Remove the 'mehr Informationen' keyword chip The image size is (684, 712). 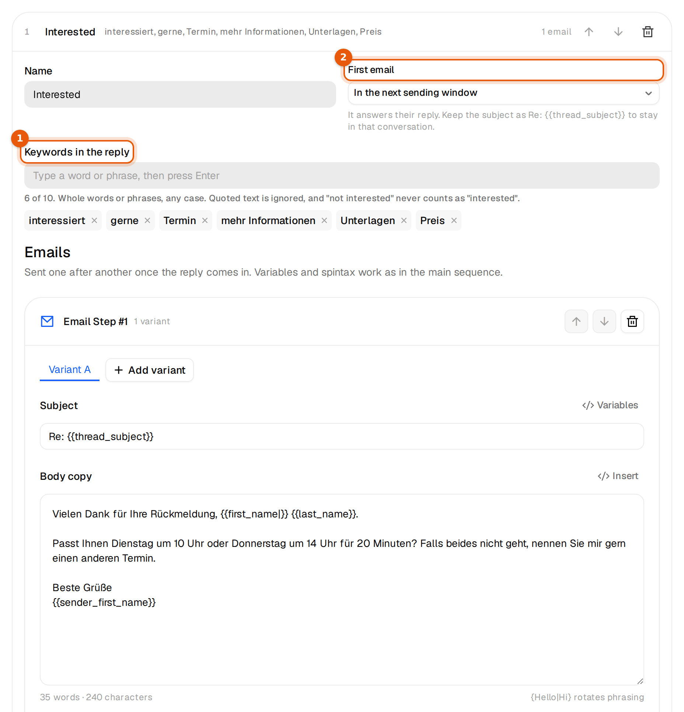coord(324,220)
